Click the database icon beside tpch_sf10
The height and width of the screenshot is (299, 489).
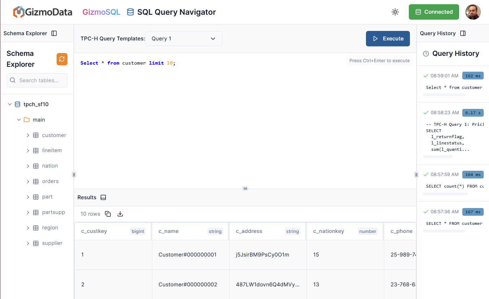pyautogui.click(x=17, y=104)
